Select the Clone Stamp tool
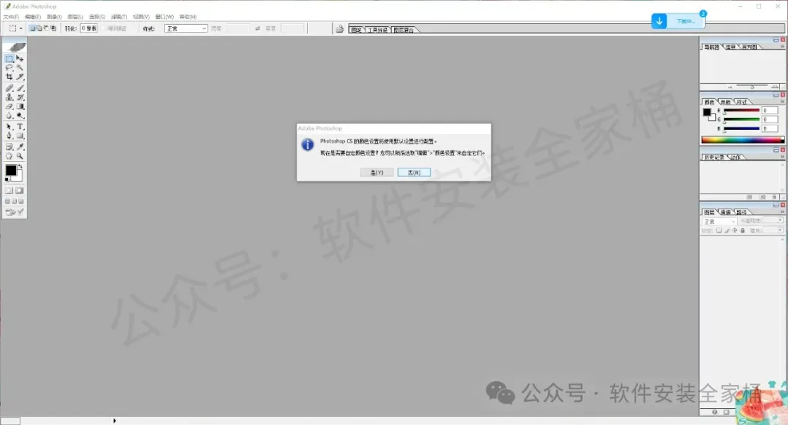This screenshot has width=788, height=425. tap(9, 97)
